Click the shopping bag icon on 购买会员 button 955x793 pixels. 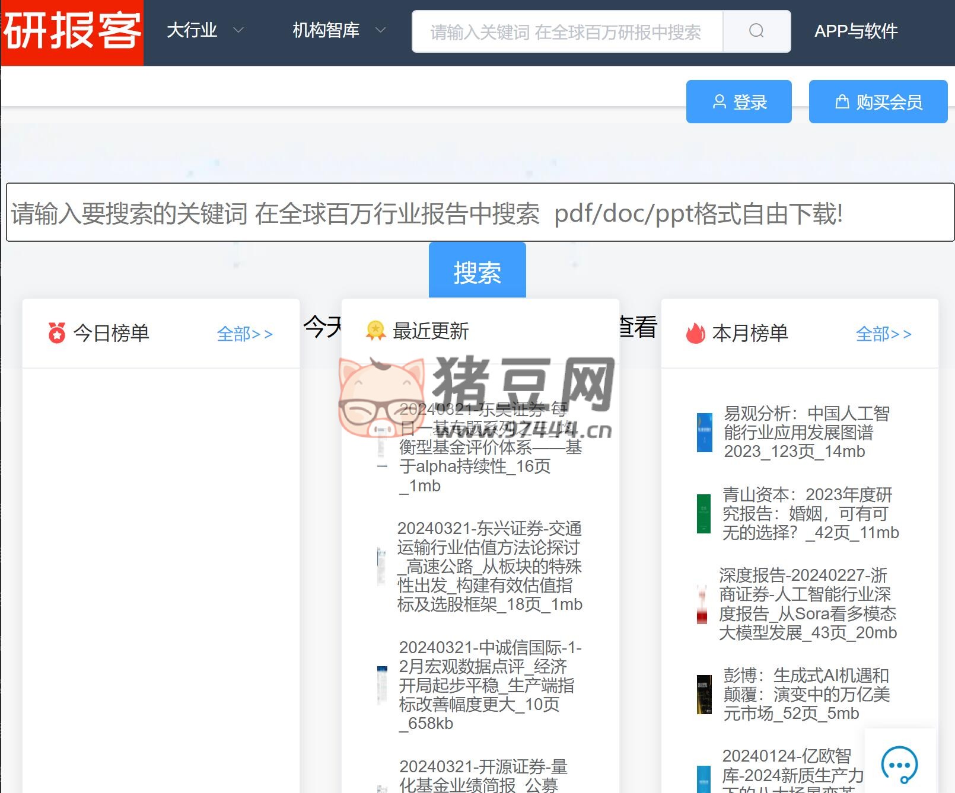pos(842,101)
